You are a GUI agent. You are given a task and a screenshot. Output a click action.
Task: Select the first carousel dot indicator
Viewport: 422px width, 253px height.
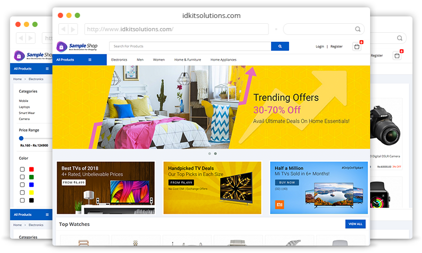tap(210, 153)
